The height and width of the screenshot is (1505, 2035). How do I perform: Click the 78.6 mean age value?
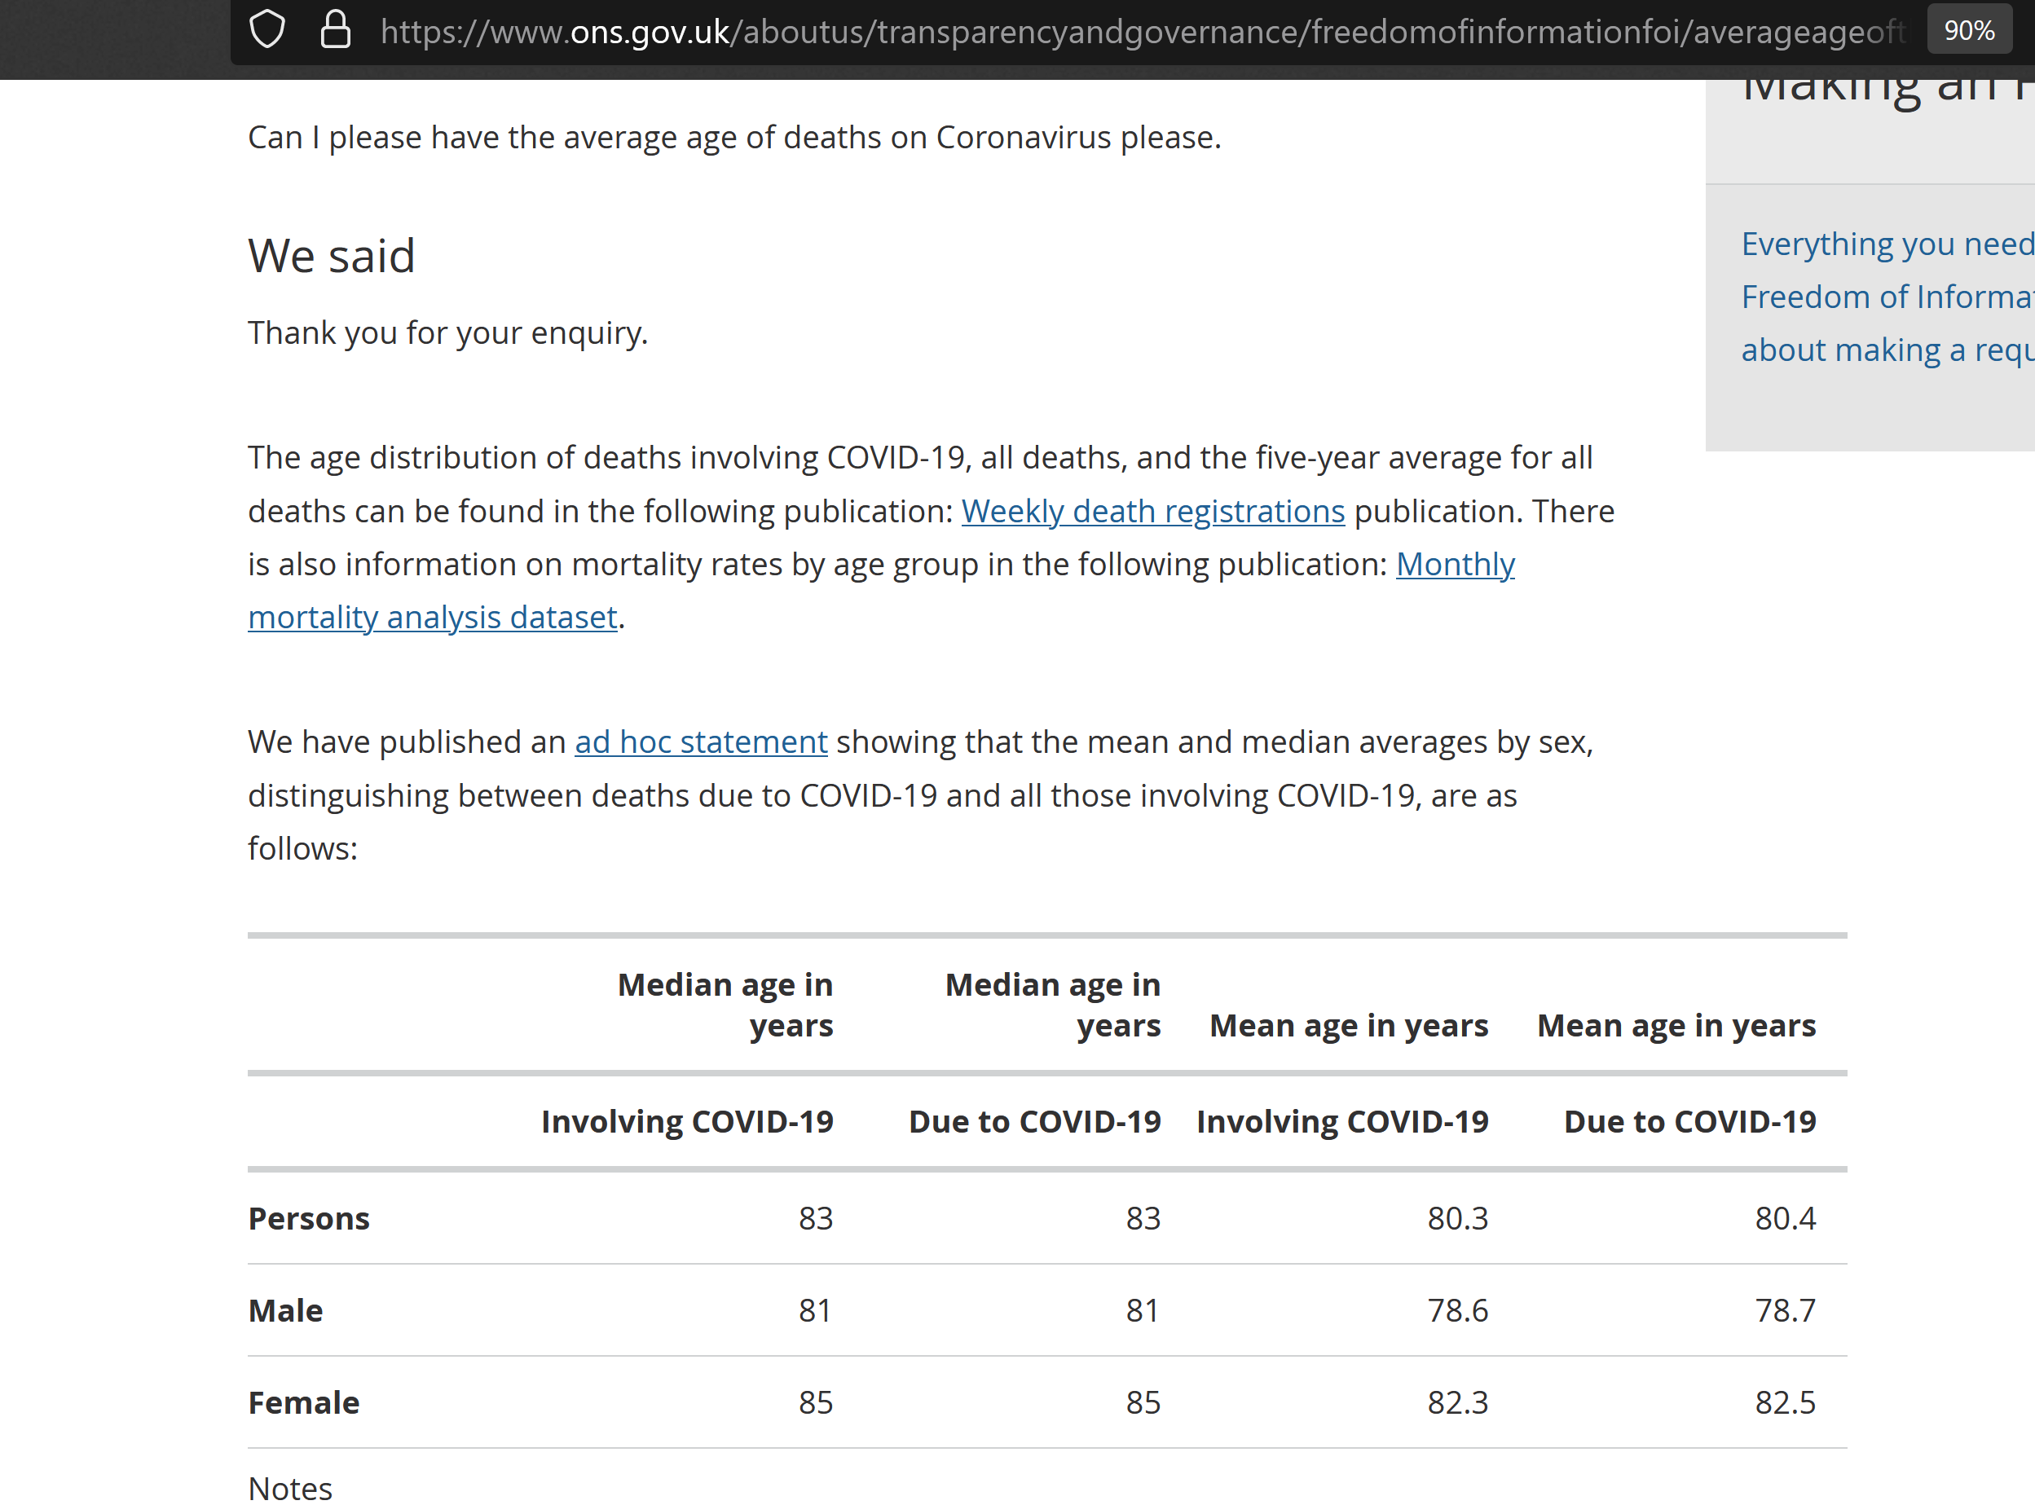coord(1457,1310)
